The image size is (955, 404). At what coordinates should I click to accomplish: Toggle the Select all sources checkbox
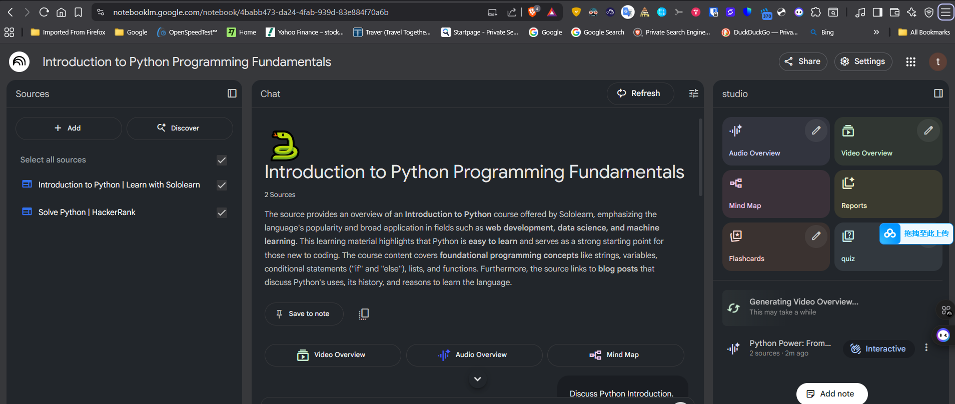222,160
